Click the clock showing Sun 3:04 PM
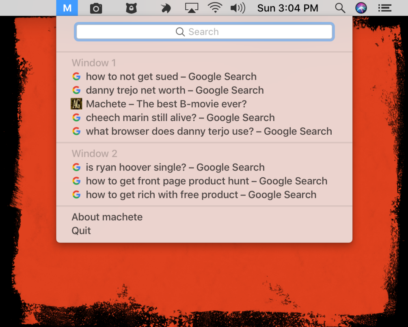 [x=288, y=8]
